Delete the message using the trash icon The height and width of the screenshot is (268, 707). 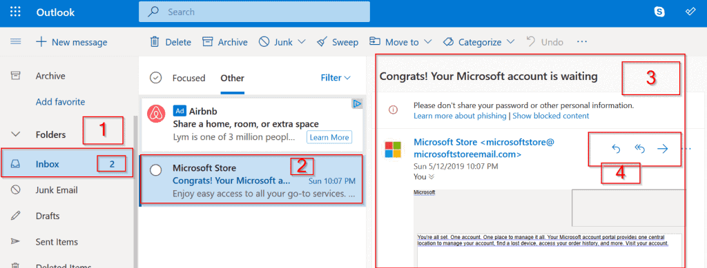pyautogui.click(x=155, y=42)
